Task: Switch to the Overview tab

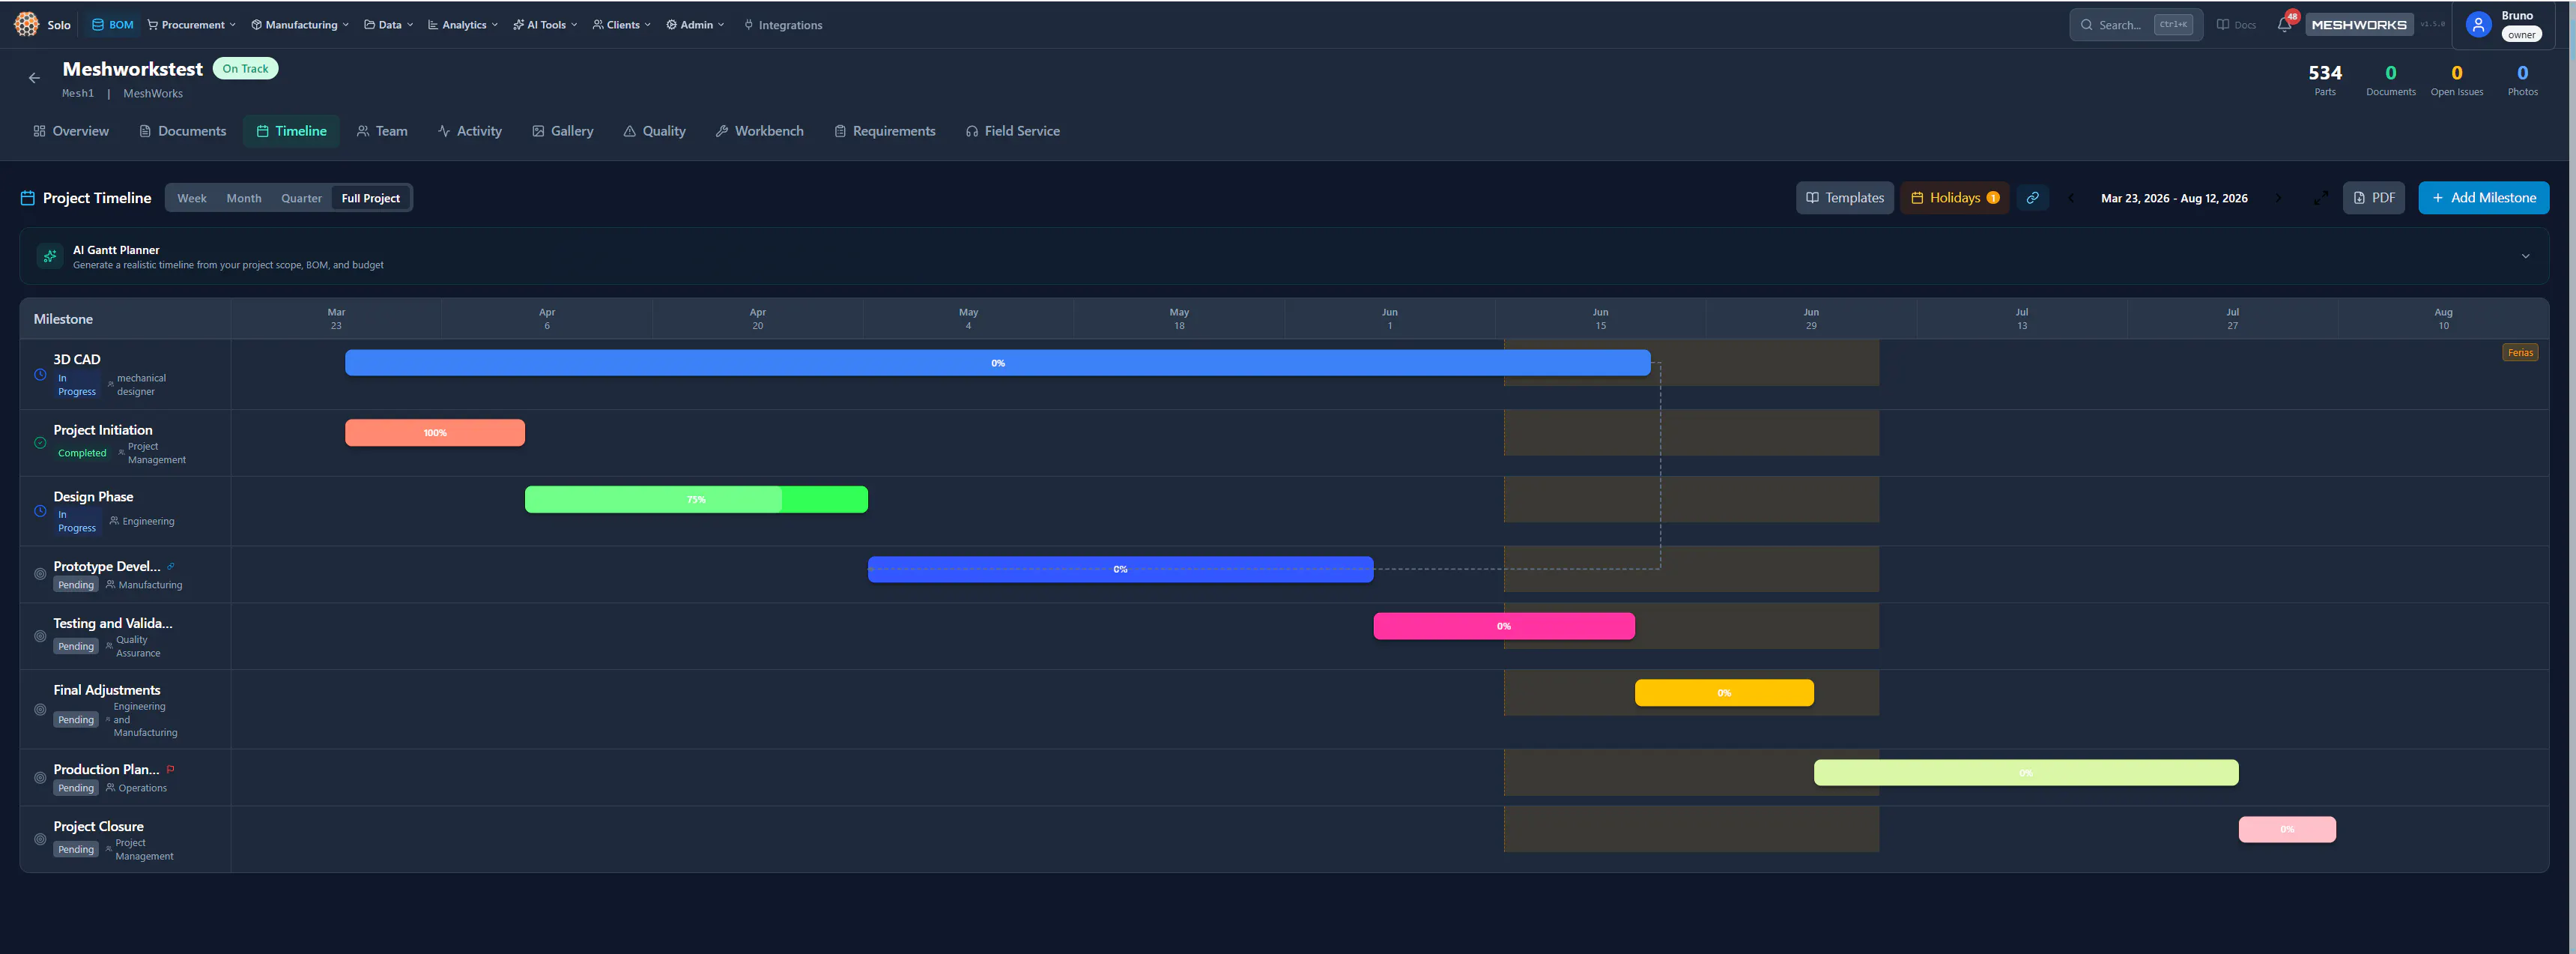Action: tap(71, 131)
